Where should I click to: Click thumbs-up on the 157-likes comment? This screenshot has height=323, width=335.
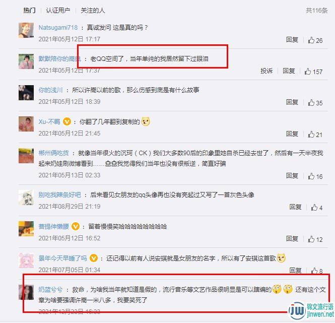coord(308,71)
